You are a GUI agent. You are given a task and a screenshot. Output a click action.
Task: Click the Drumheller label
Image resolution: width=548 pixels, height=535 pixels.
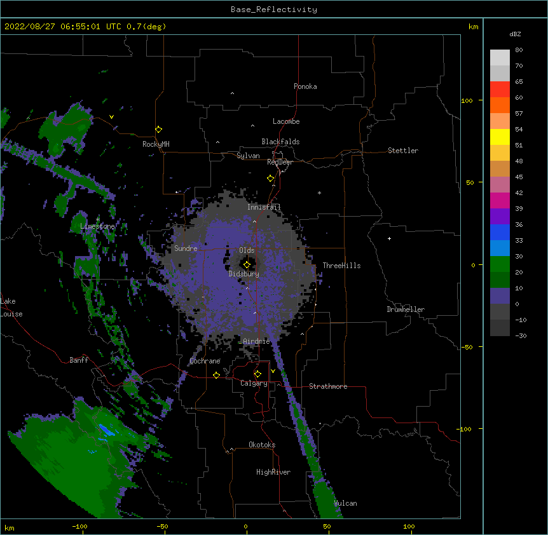click(406, 309)
